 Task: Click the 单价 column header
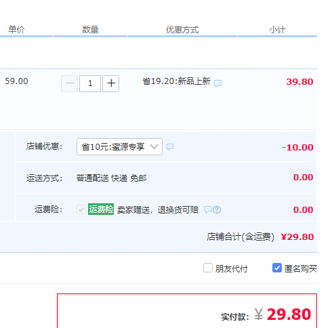16,30
